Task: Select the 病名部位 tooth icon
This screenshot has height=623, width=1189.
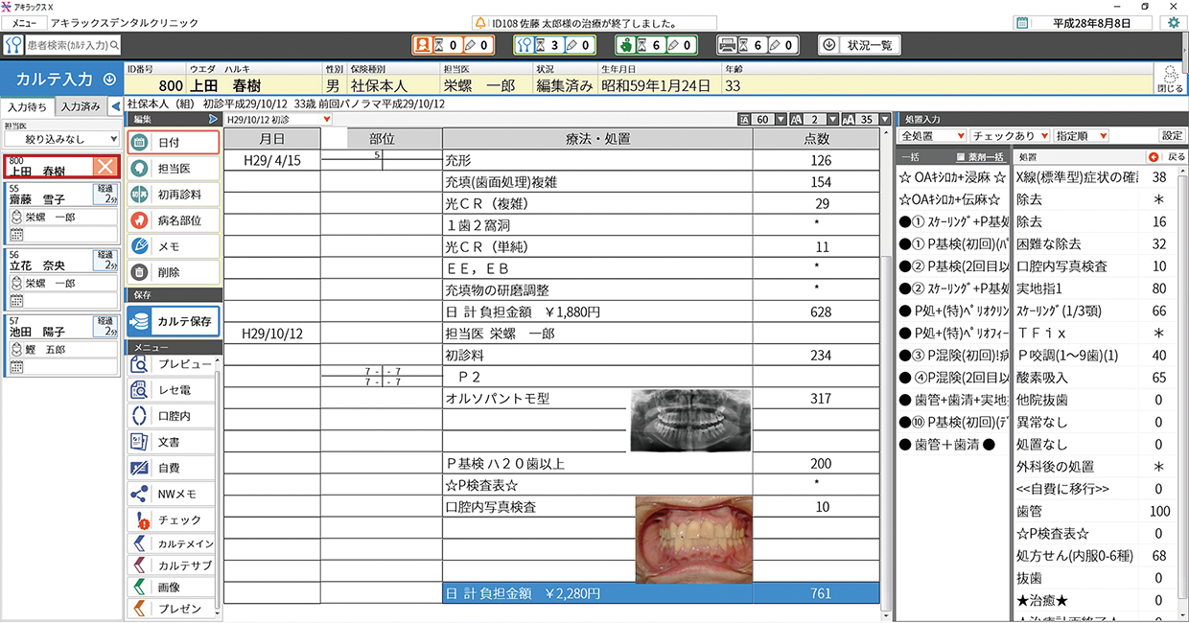Action: point(140,220)
